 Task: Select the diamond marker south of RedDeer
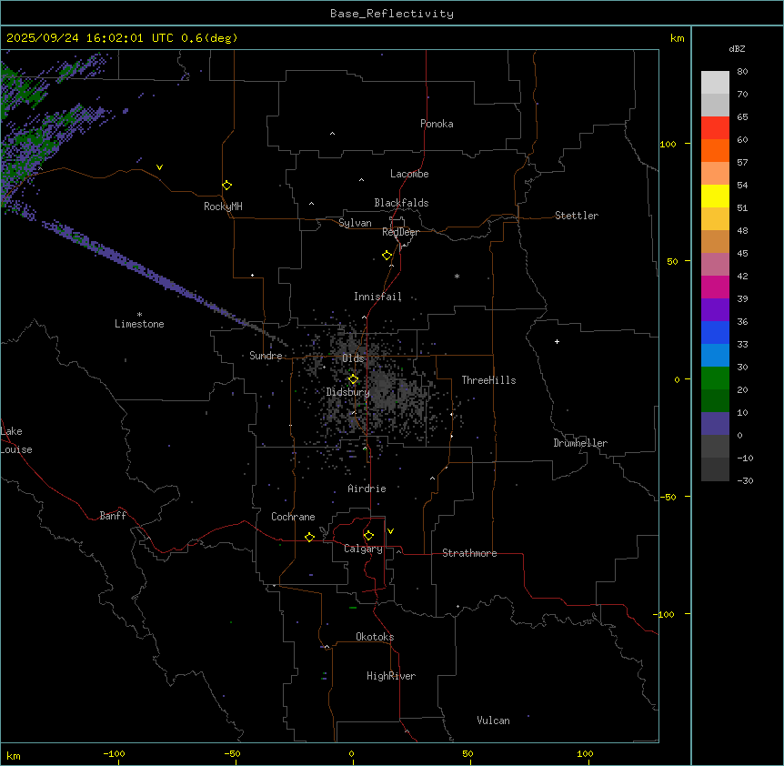click(x=387, y=256)
